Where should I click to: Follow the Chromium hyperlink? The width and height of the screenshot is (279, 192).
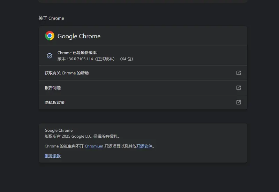(94, 146)
